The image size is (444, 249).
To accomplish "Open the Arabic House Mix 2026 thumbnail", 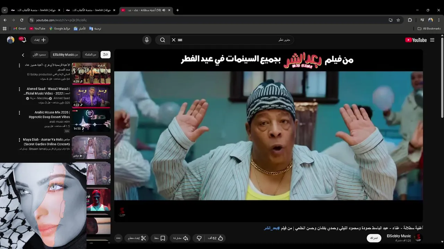I will tap(91, 121).
